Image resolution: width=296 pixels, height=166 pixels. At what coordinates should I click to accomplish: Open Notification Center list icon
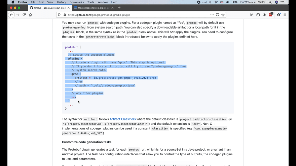(283, 2)
